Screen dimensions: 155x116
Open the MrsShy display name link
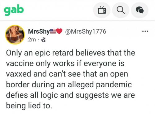click(x=39, y=31)
